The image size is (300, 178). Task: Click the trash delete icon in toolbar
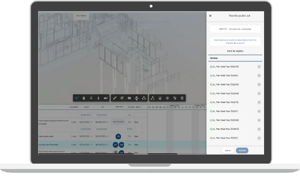(x=182, y=98)
